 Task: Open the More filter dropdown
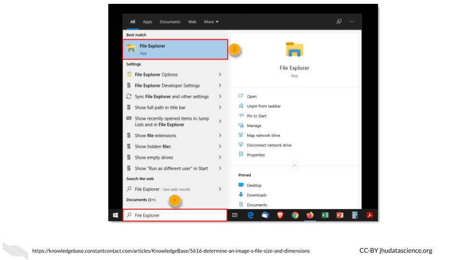point(211,22)
